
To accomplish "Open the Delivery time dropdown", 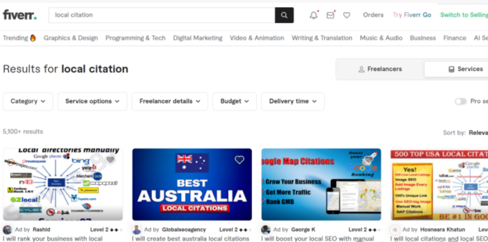I will (293, 101).
